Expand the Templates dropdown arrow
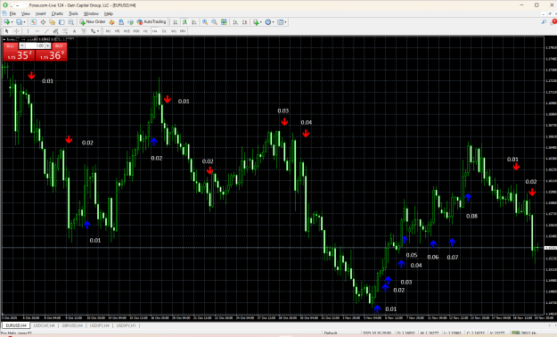557x337 pixels. click(285, 22)
